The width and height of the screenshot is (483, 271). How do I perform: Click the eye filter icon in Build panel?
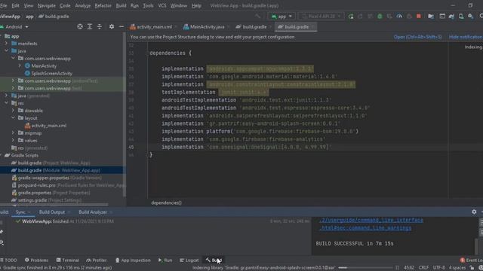point(2,242)
